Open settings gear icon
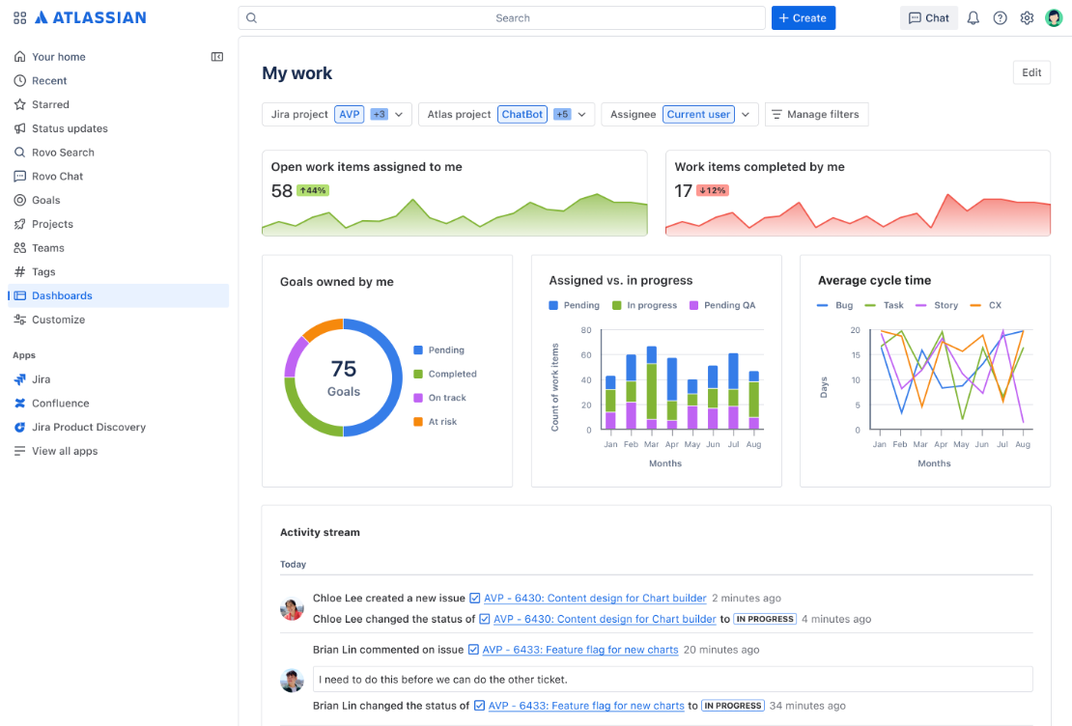The width and height of the screenshot is (1072, 726). point(1027,18)
